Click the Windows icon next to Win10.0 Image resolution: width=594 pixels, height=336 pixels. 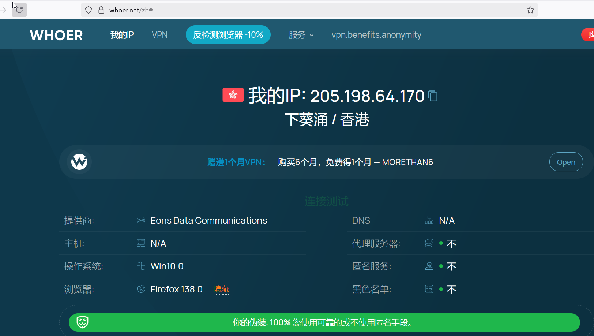coord(141,266)
